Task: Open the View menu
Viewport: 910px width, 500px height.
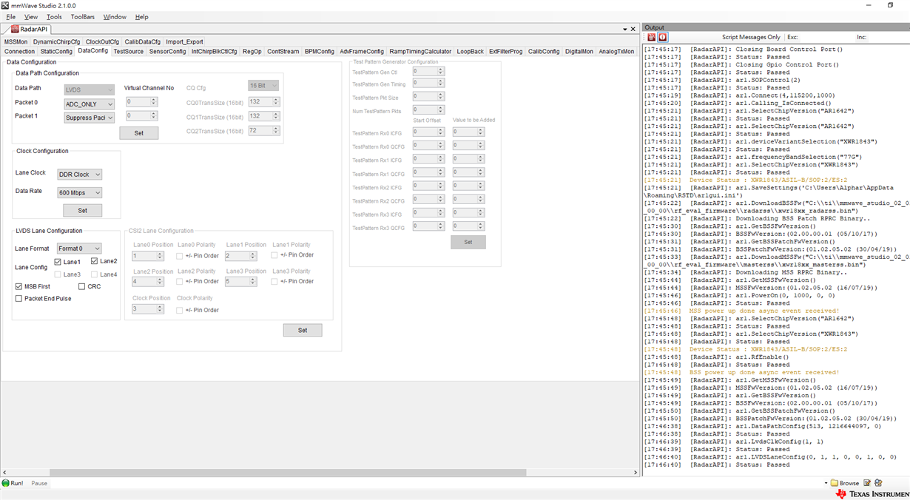Action: point(31,17)
